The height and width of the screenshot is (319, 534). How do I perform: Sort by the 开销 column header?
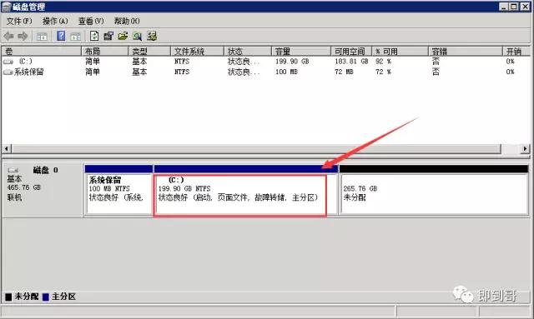pyautogui.click(x=517, y=52)
